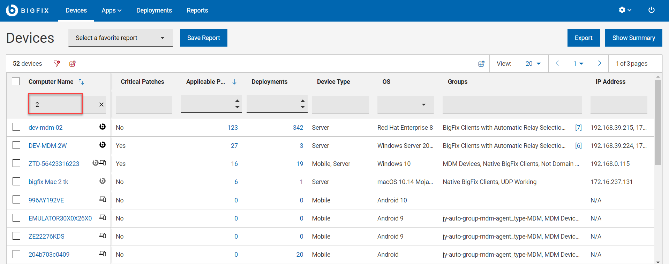
Task: Click the red reset columns icon
Action: (72, 64)
